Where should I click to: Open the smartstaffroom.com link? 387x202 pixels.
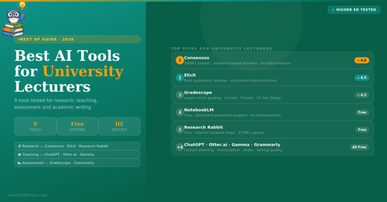point(27,195)
